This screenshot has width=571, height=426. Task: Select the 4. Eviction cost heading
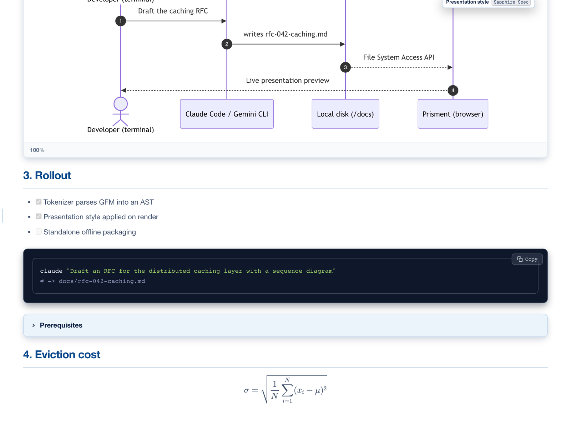pyautogui.click(x=62, y=355)
